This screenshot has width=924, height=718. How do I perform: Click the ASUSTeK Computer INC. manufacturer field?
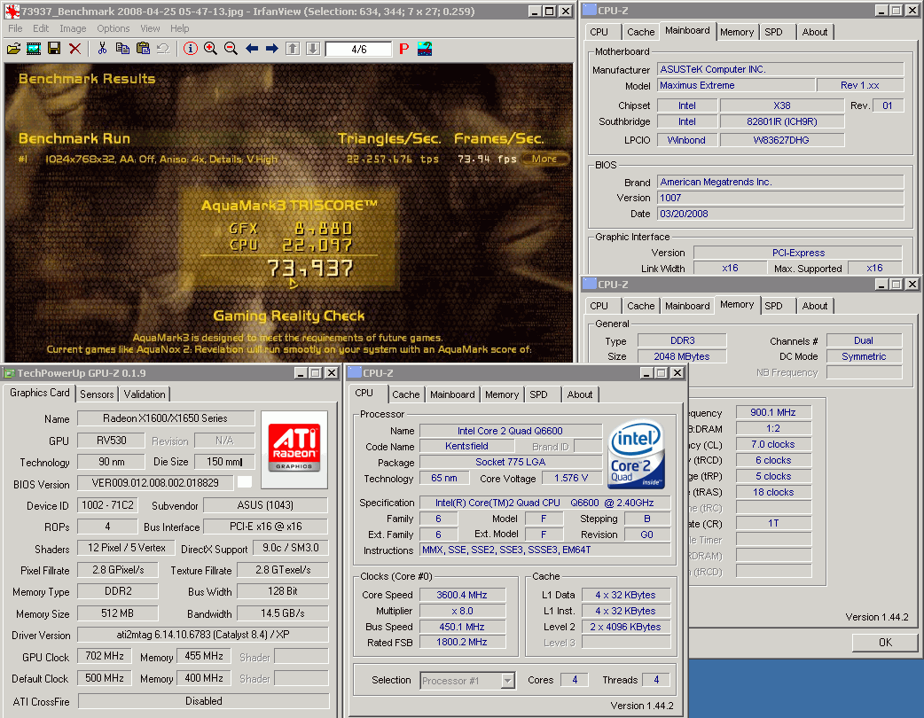pyautogui.click(x=780, y=69)
